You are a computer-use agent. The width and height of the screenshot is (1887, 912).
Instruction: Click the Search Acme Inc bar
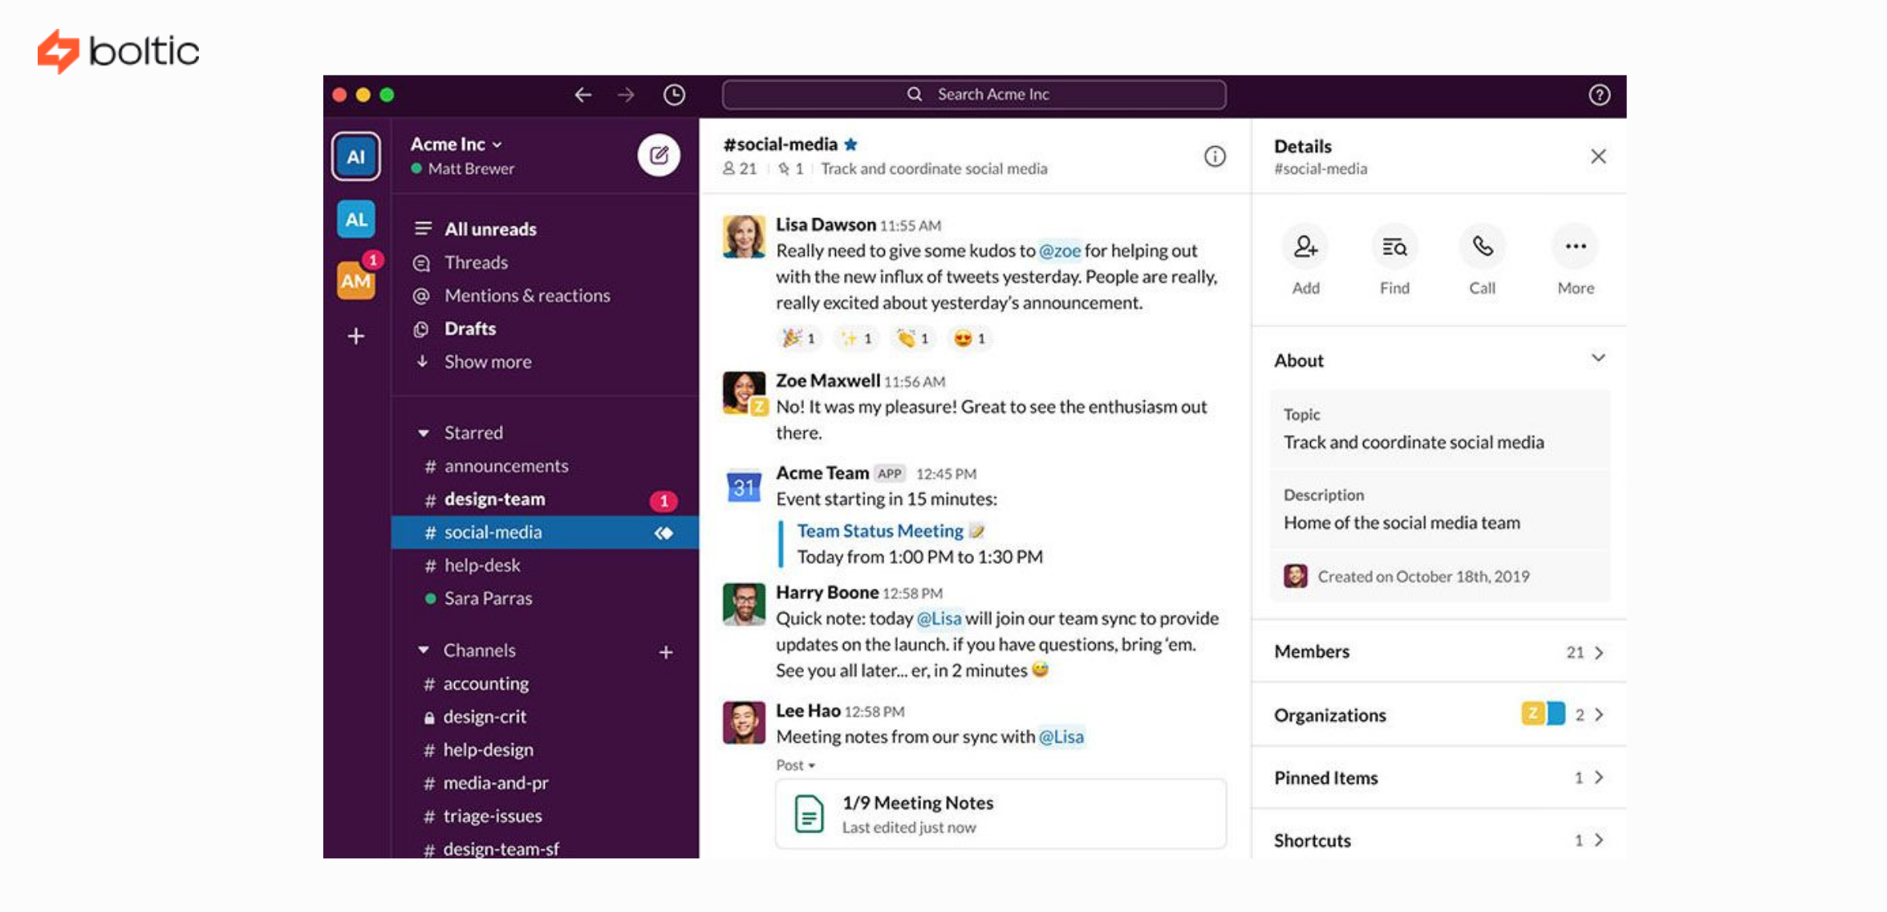point(973,94)
